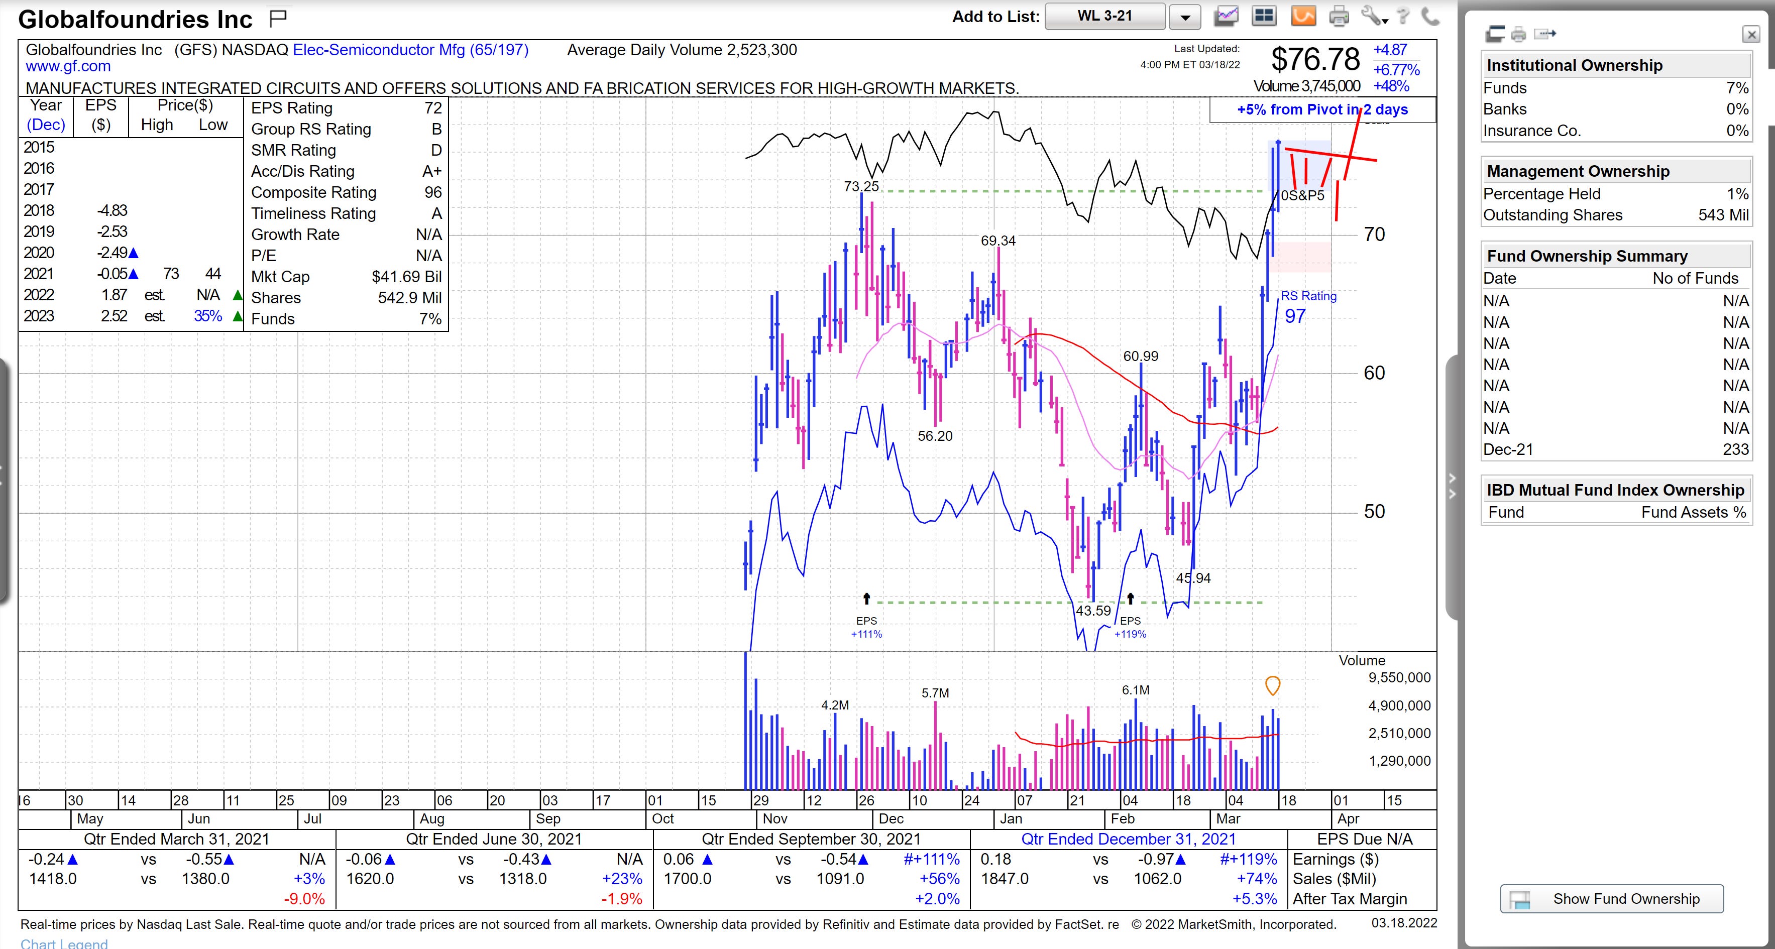
Task: Open help via the question mark icon
Action: [x=1403, y=16]
